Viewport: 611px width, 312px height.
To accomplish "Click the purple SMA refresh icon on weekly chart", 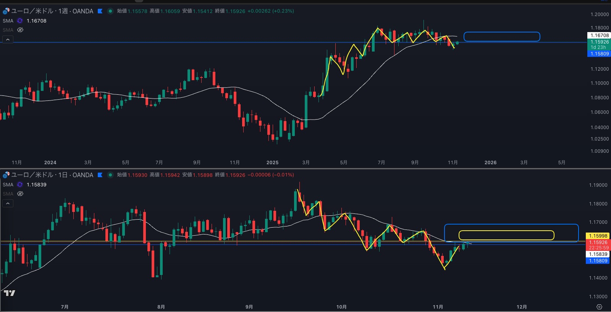I will [x=20, y=21].
